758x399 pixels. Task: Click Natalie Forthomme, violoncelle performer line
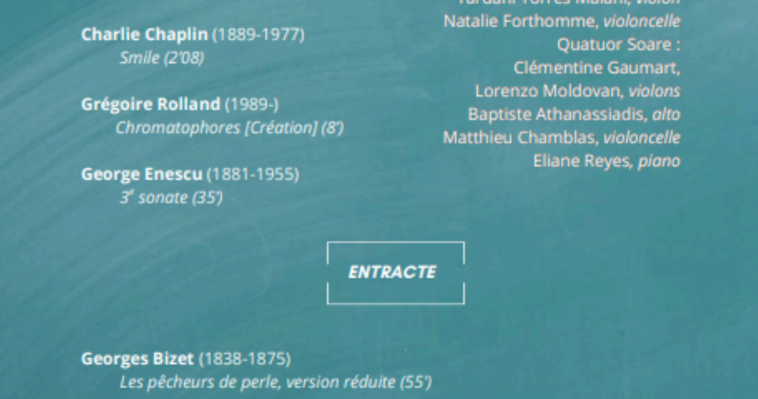pyautogui.click(x=562, y=22)
